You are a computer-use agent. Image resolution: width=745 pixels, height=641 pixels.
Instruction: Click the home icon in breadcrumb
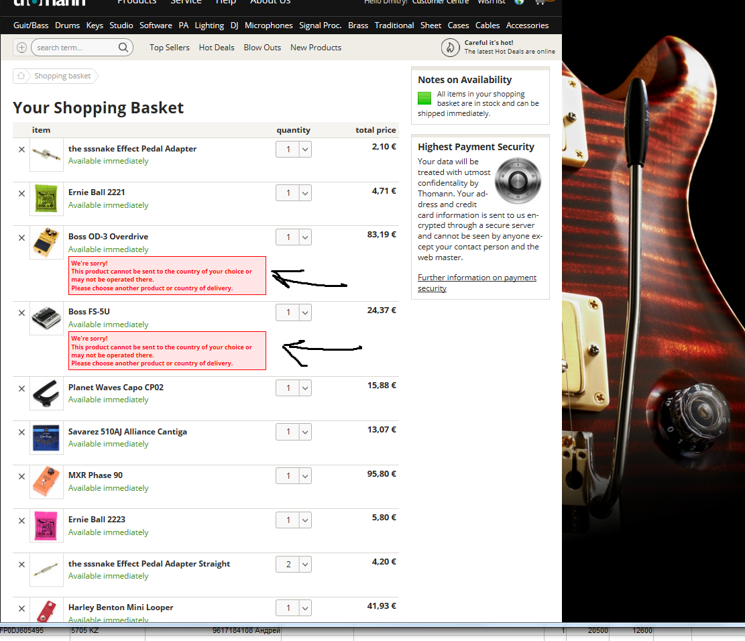21,76
